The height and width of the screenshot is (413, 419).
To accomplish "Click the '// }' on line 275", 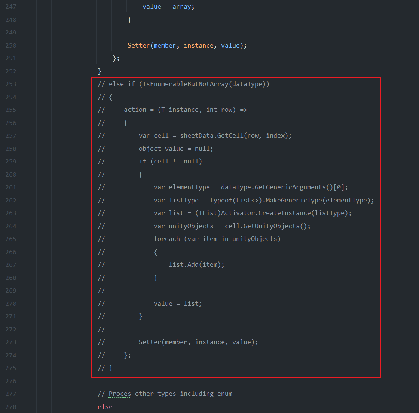I will (105, 368).
